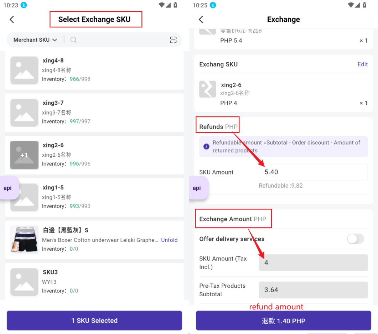
Task: Tap the right floating api bubble
Action: 197,188
